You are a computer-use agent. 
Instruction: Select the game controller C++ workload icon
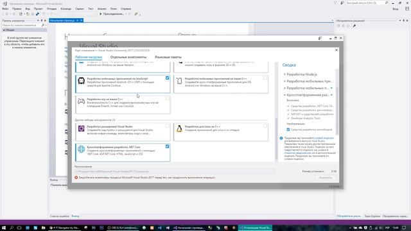82,101
